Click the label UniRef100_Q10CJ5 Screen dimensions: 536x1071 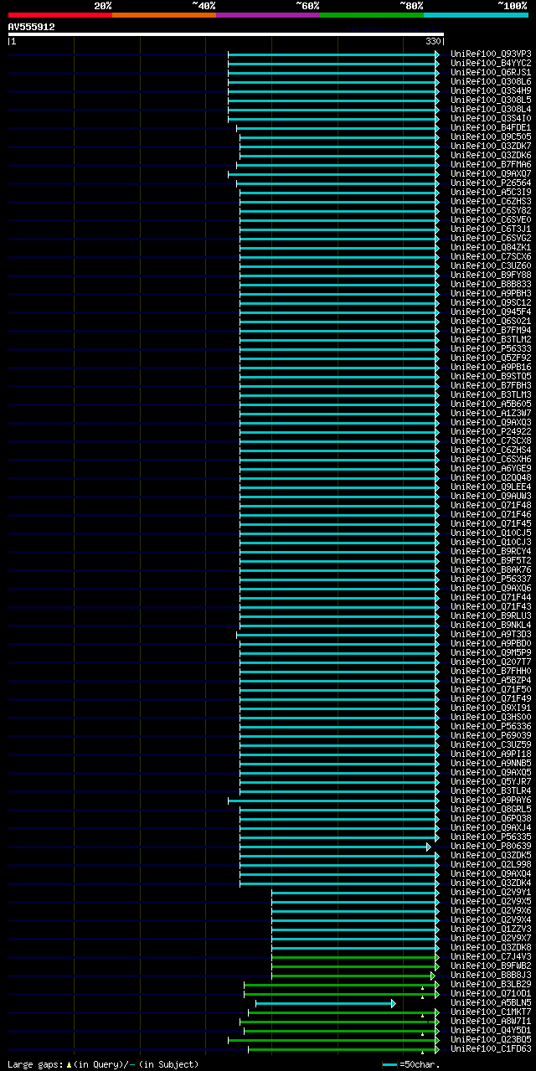491,533
